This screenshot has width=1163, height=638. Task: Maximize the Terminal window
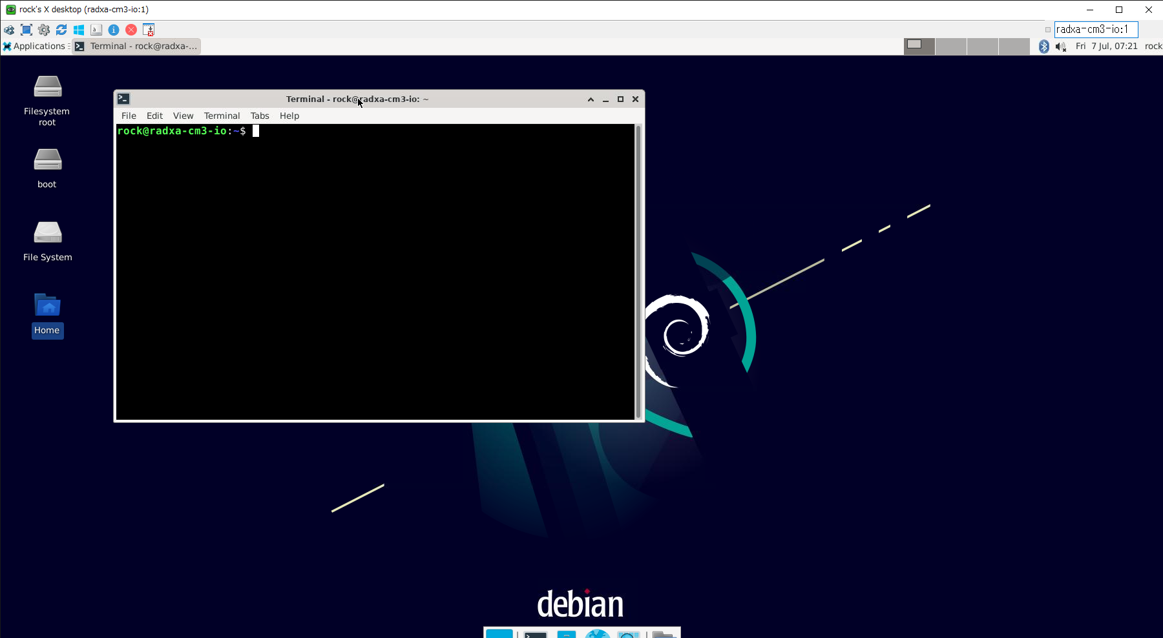pos(620,99)
